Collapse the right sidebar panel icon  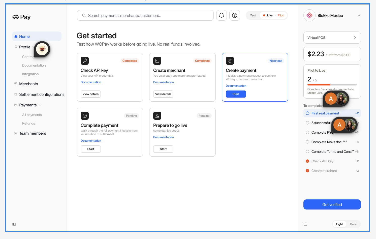pos(305,224)
